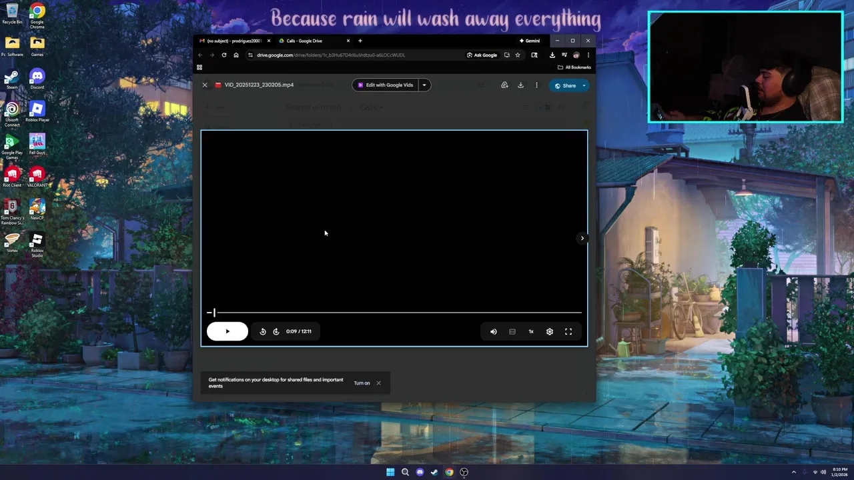Select the Calls - Google Drive tab
The height and width of the screenshot is (480, 854).
coord(304,41)
